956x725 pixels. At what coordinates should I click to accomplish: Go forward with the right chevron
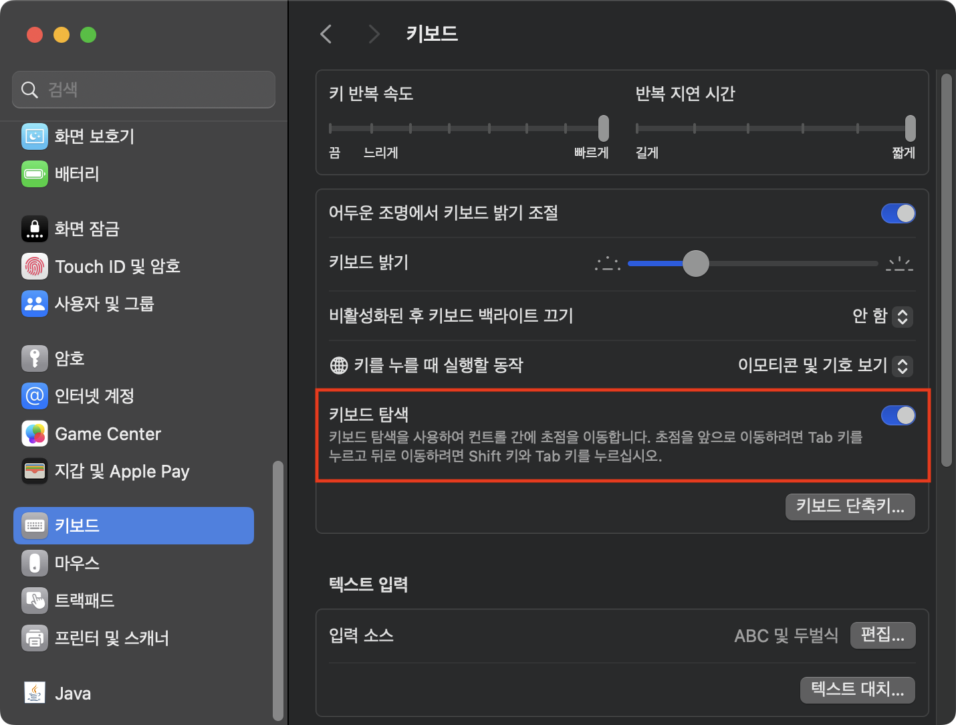point(374,34)
